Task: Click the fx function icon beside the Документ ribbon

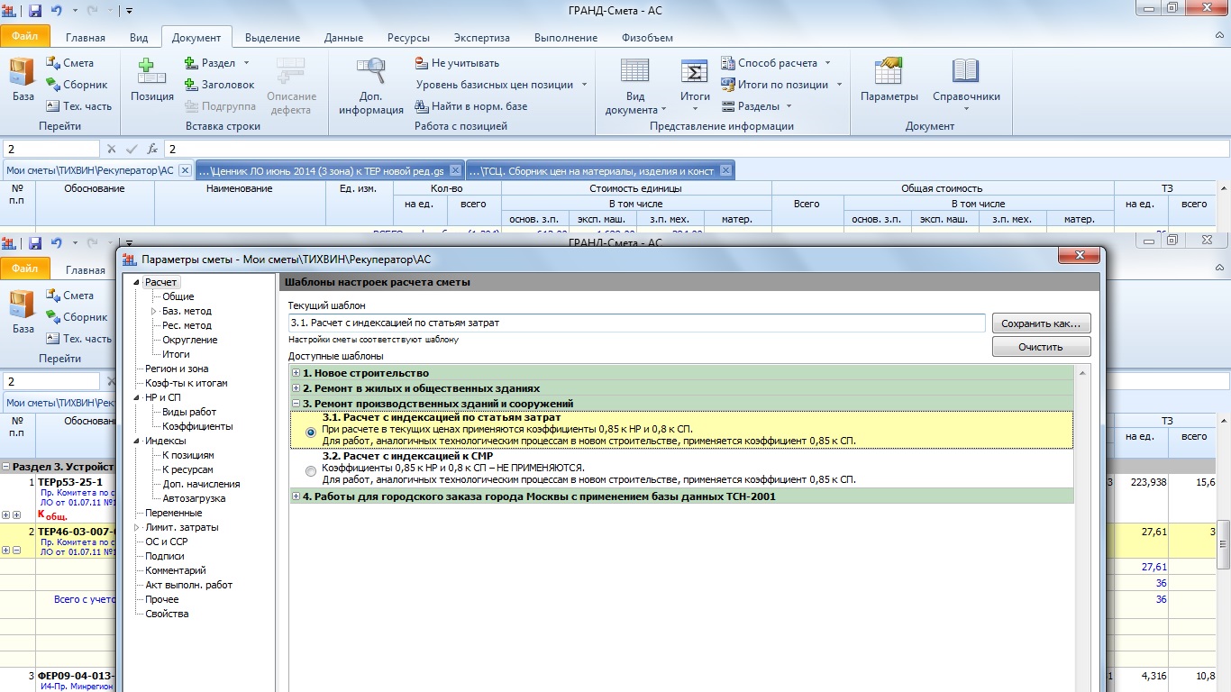Action: [152, 149]
